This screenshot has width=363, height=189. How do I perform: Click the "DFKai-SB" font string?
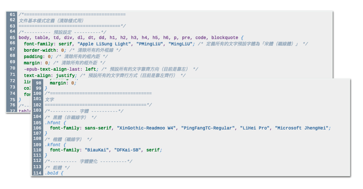coord(127,150)
